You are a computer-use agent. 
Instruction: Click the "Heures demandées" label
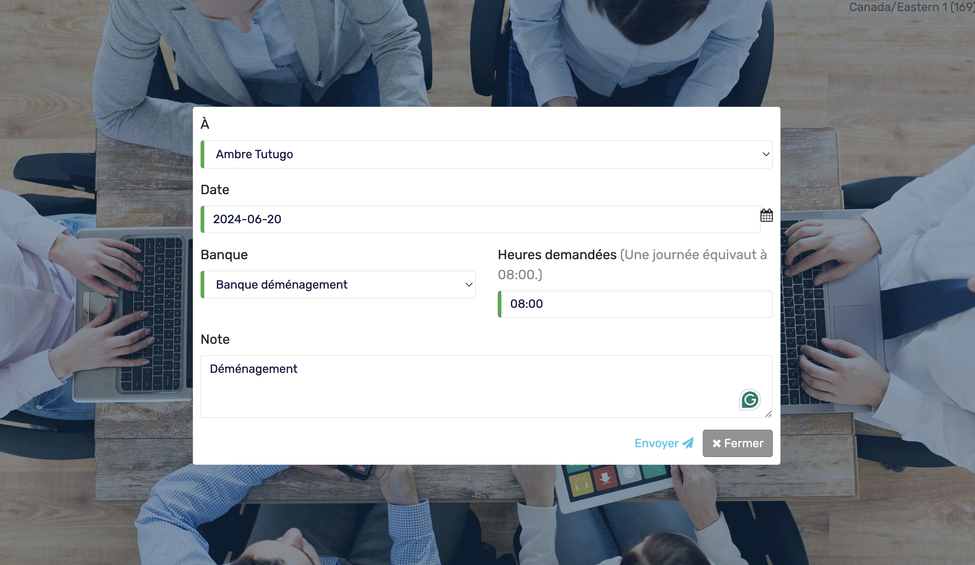[557, 255]
